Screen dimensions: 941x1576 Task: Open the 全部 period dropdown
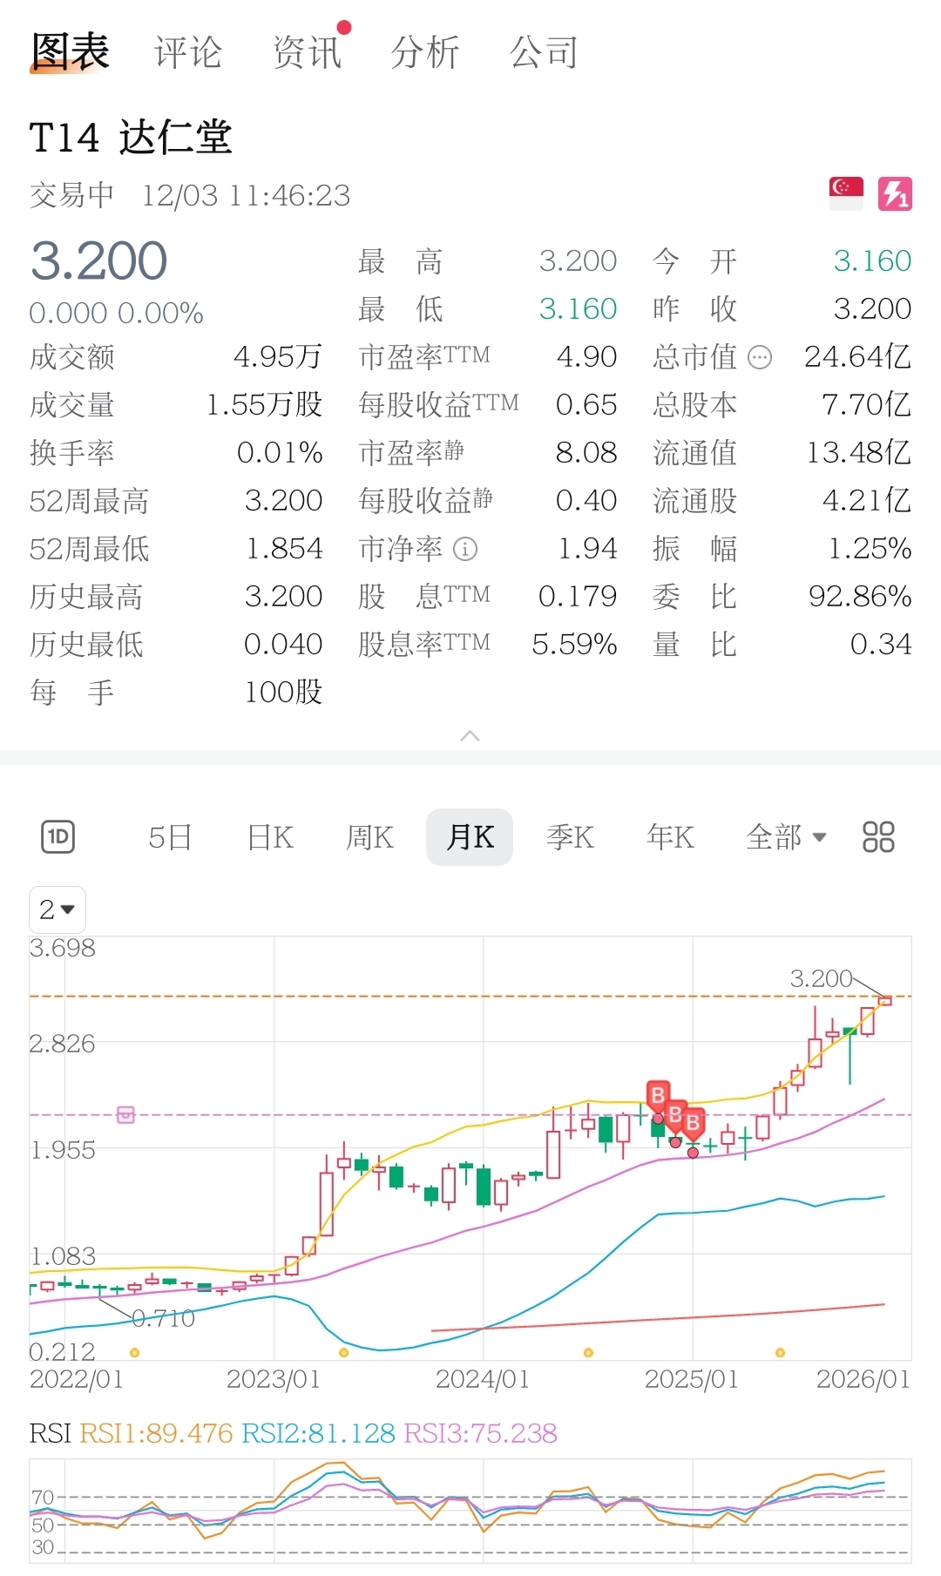coord(786,837)
